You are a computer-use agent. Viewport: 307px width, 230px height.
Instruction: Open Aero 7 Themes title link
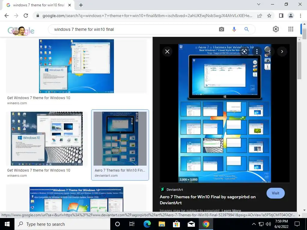tap(207, 200)
